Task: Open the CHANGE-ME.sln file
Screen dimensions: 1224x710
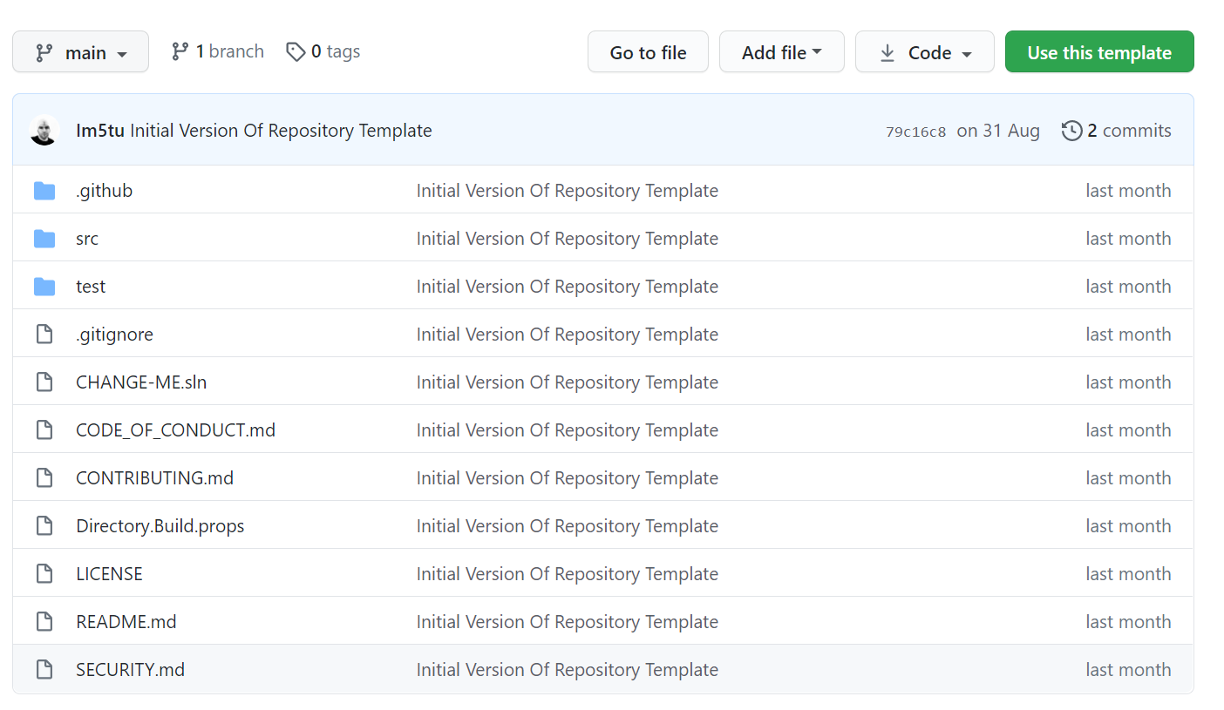Action: (141, 382)
